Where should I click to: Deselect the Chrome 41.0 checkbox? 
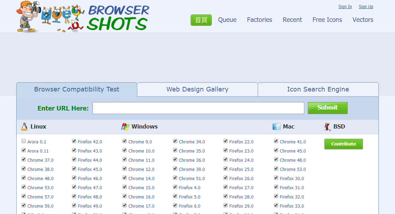point(276,141)
